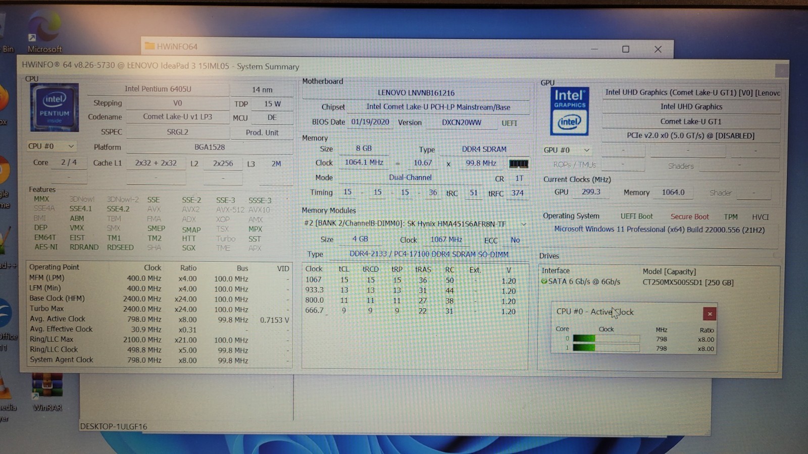Click the System Agent Clock row
Screen dimensions: 808x454
click(159, 360)
